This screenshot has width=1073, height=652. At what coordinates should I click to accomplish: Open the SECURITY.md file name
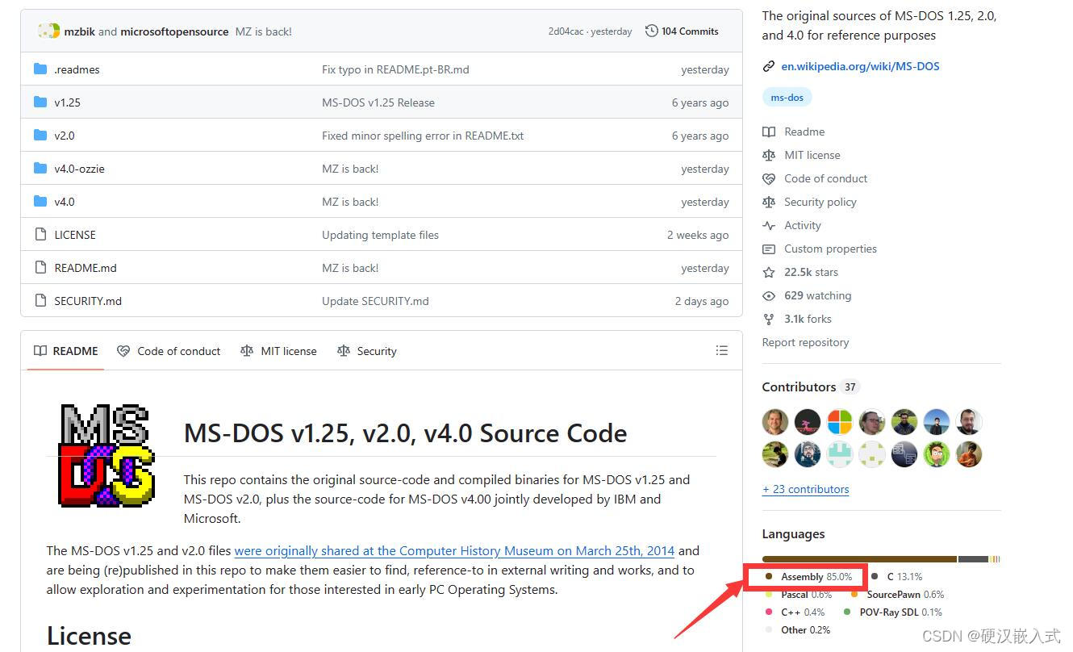[88, 301]
